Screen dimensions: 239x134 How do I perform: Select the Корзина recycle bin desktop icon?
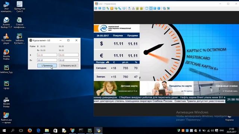pos(229,118)
